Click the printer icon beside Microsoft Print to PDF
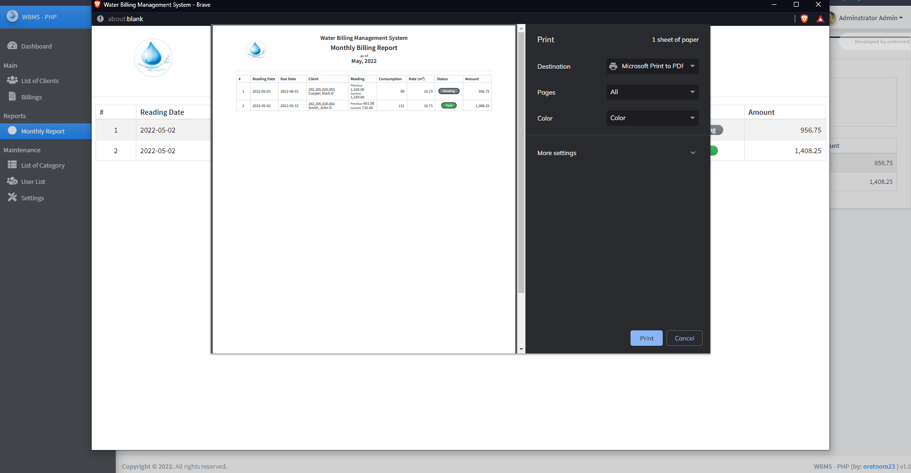 point(613,66)
